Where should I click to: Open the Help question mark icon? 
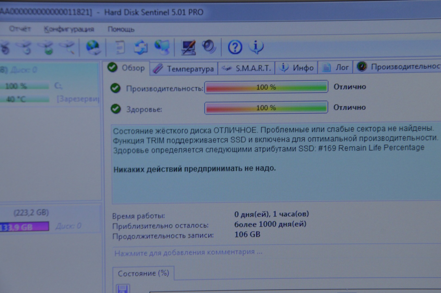[x=235, y=47]
